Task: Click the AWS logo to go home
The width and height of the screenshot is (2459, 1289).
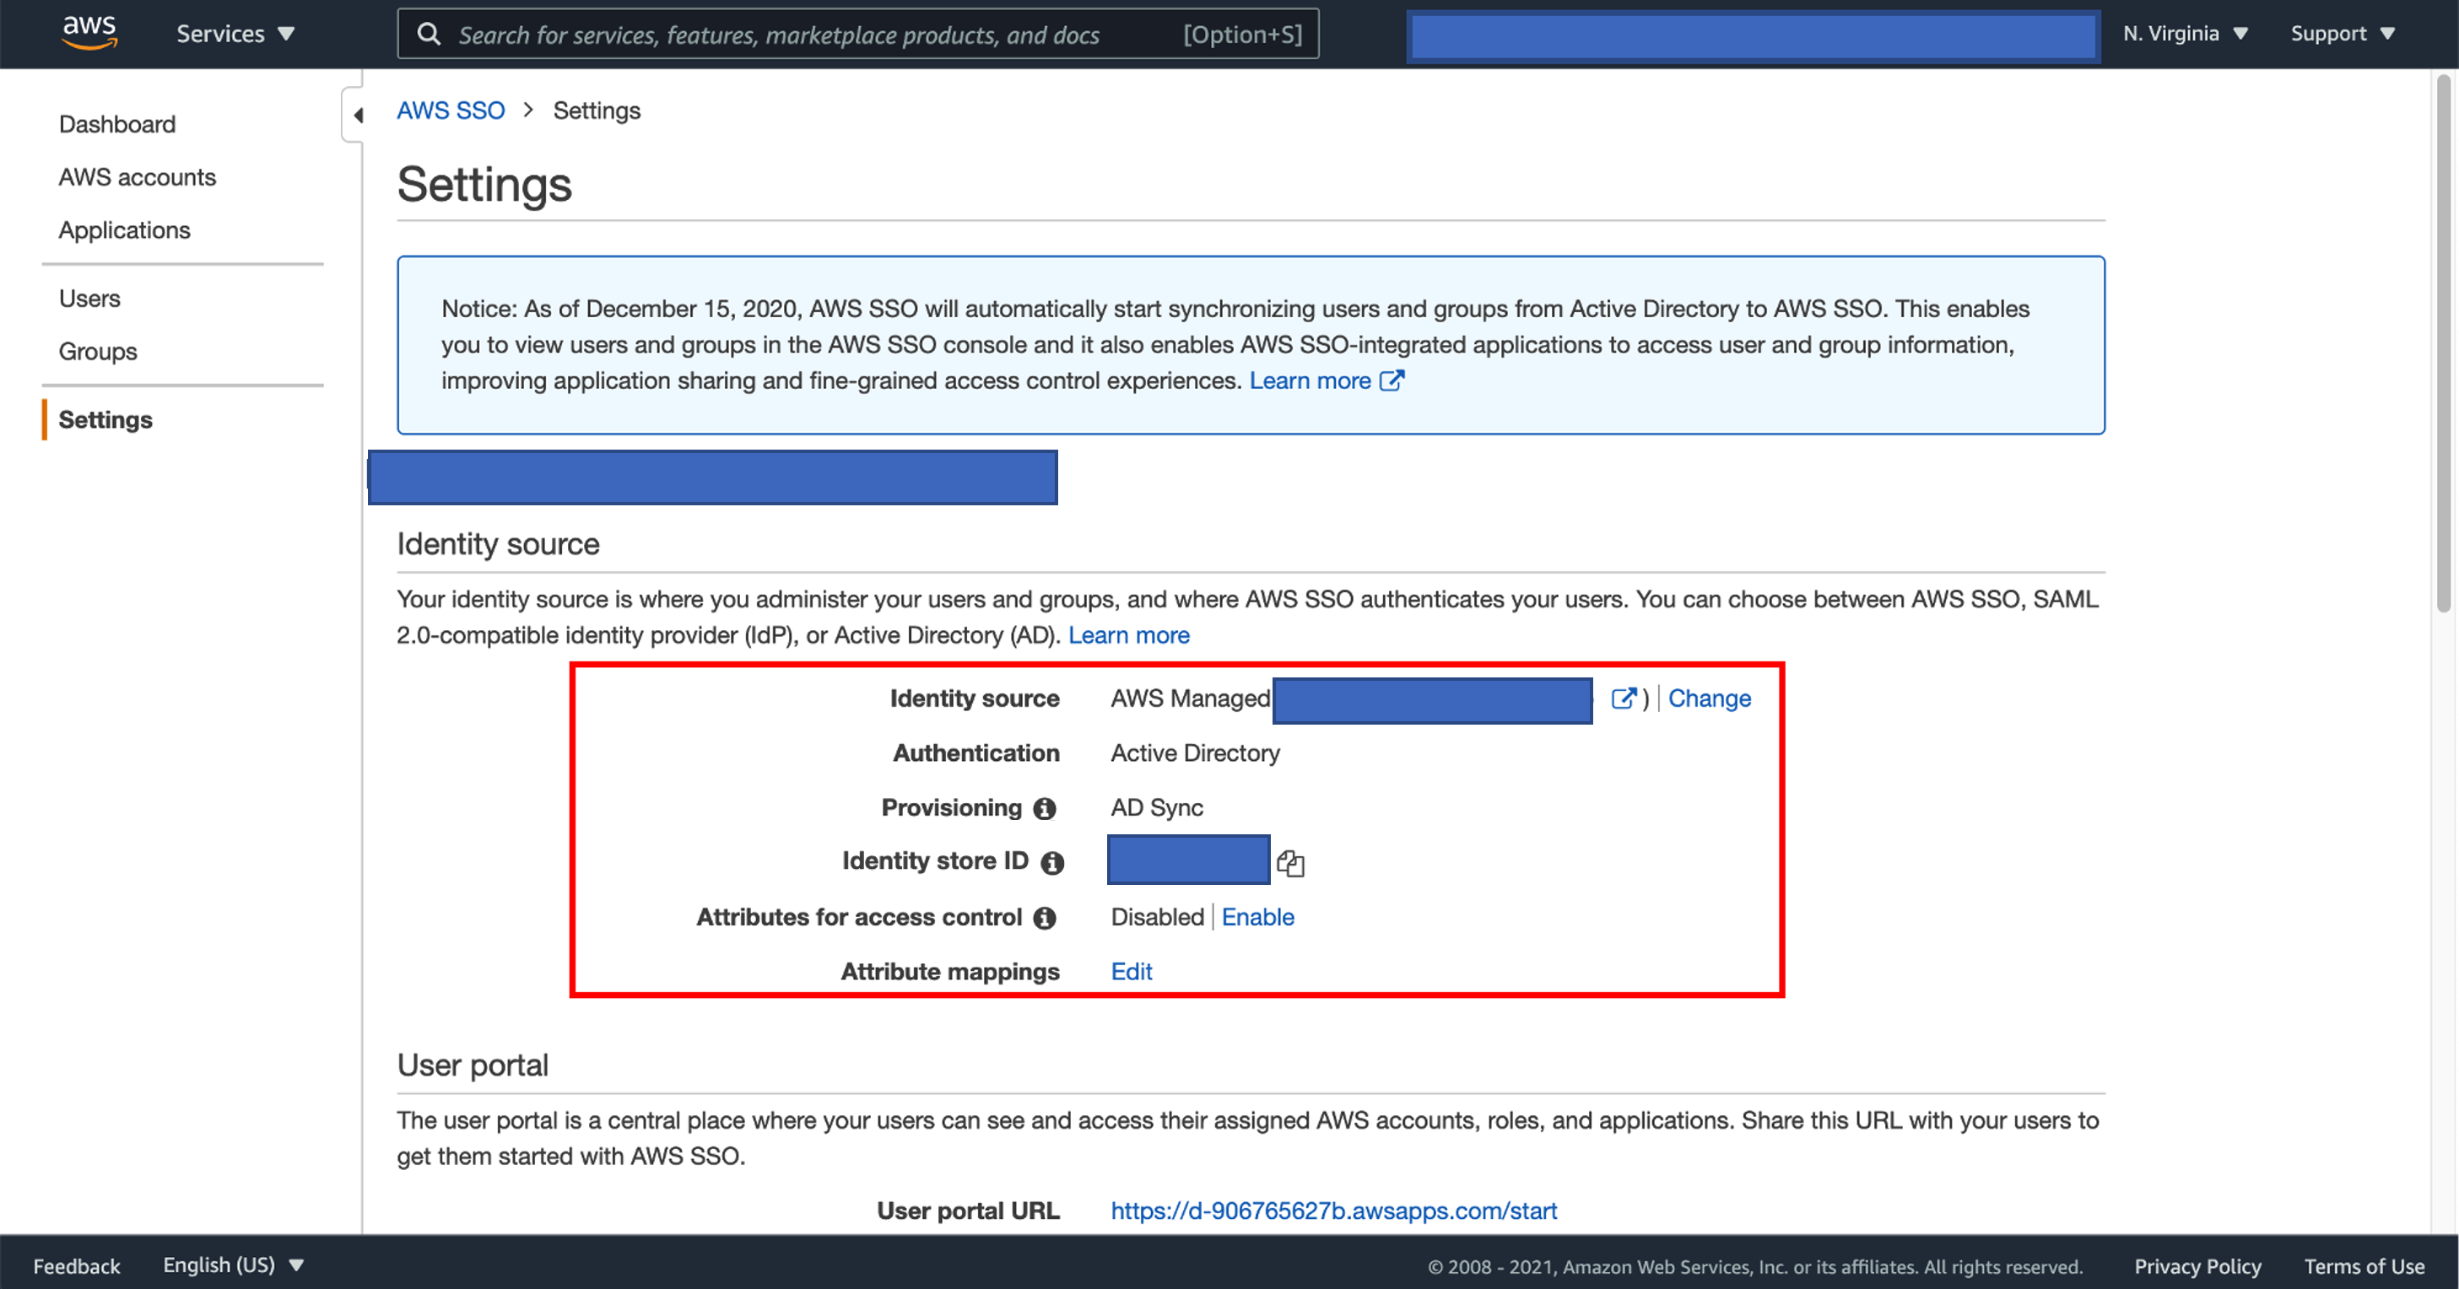Action: click(89, 32)
